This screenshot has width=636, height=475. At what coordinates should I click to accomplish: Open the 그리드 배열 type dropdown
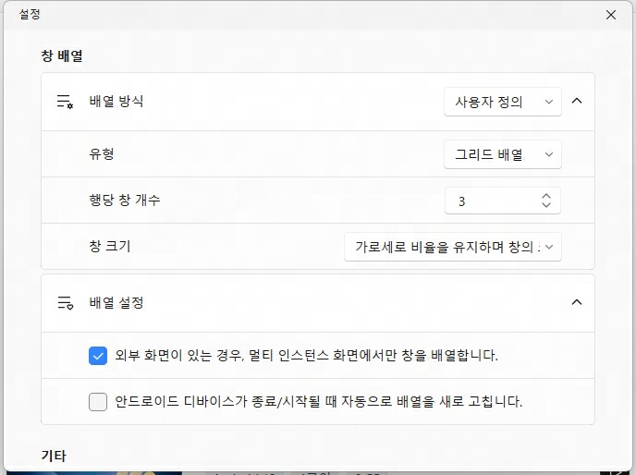click(503, 154)
